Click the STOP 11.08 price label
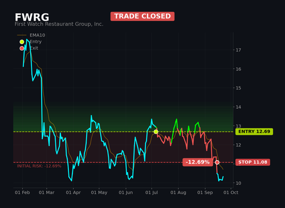 pyautogui.click(x=253, y=162)
